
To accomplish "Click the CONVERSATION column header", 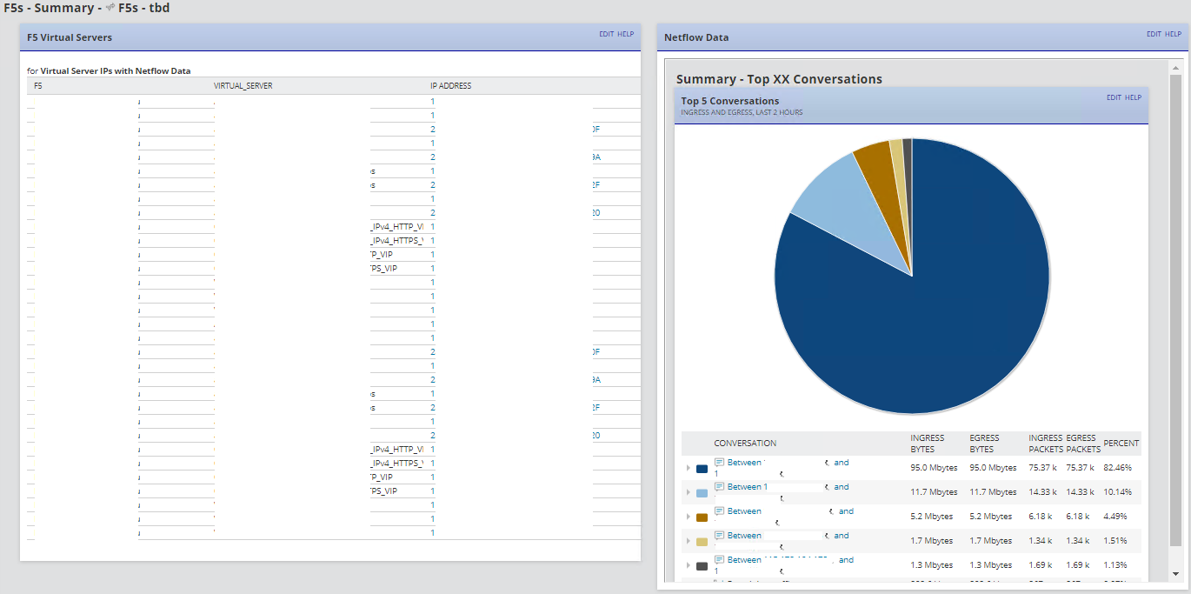I will (745, 444).
